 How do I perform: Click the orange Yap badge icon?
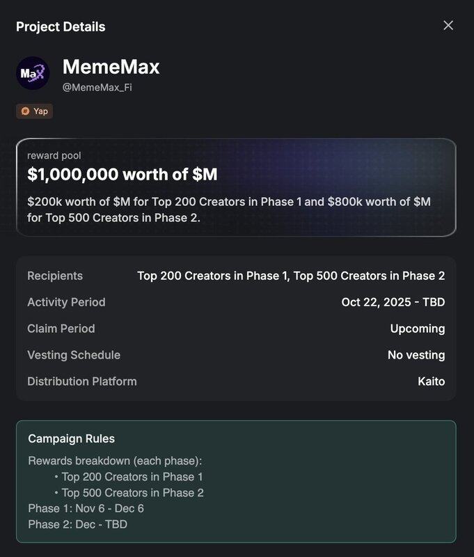point(26,111)
